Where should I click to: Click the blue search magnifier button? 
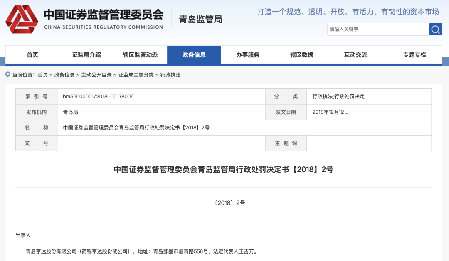(x=435, y=29)
